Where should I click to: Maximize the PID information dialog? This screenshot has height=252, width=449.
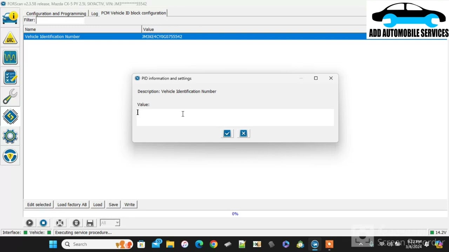pyautogui.click(x=316, y=78)
